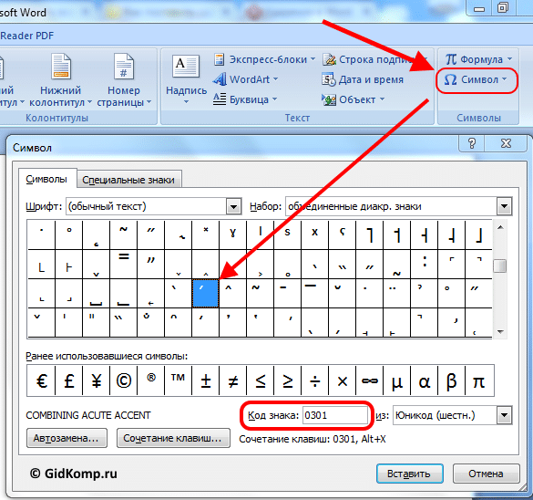Viewport: 533px width, 500px height.
Task: Click the Автозамена button
Action: (67, 438)
